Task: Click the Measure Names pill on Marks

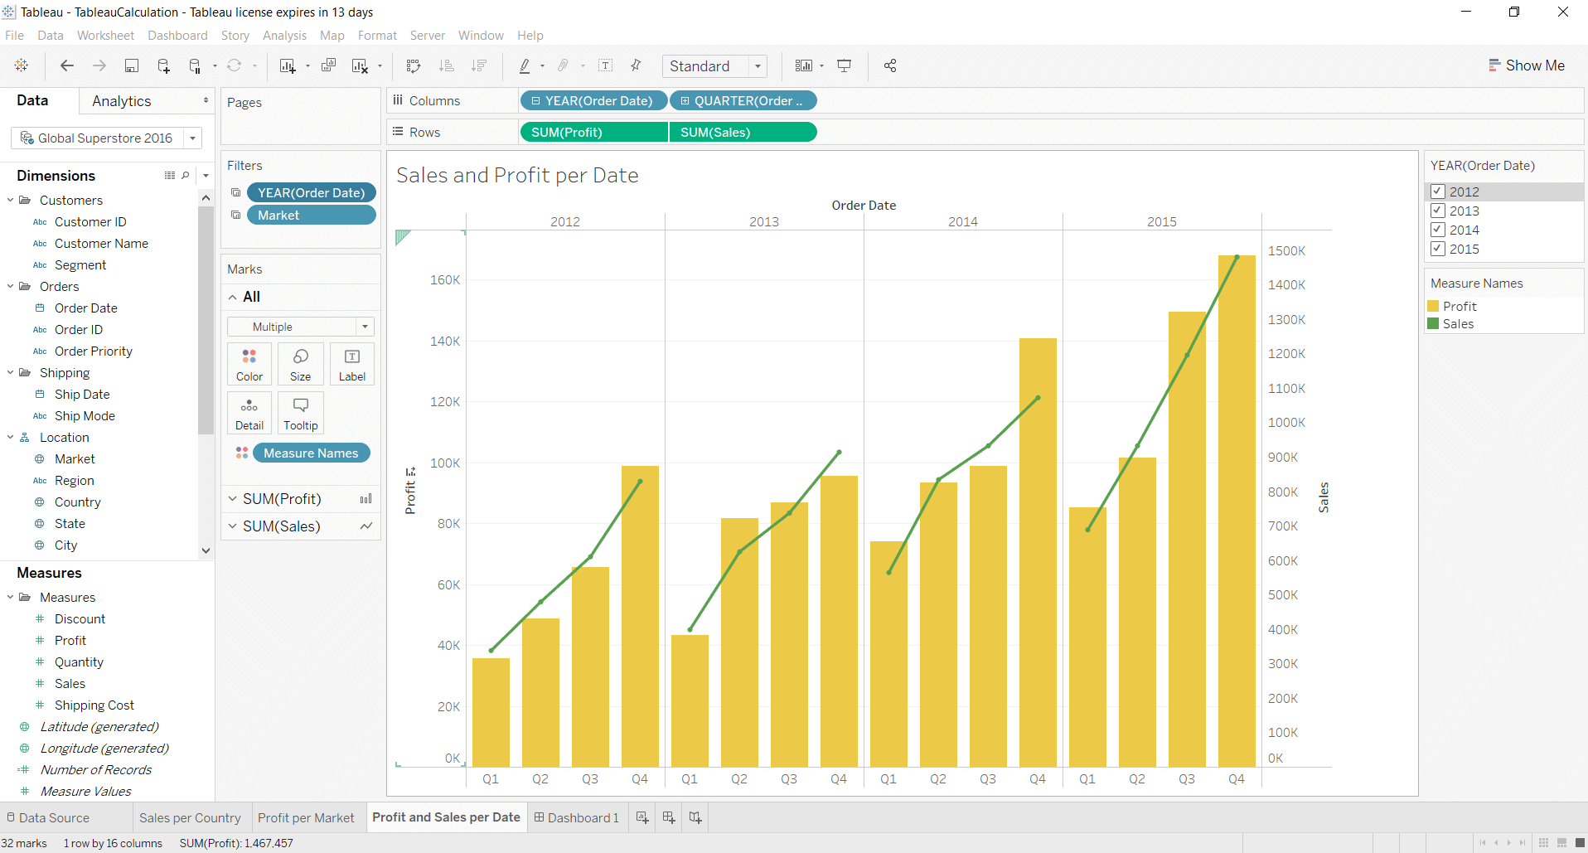Action: coord(312,453)
